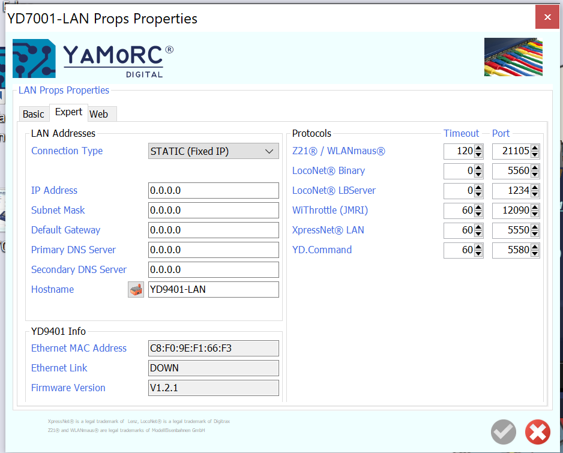Switch to the Basic tab
The height and width of the screenshot is (453, 563).
[34, 114]
